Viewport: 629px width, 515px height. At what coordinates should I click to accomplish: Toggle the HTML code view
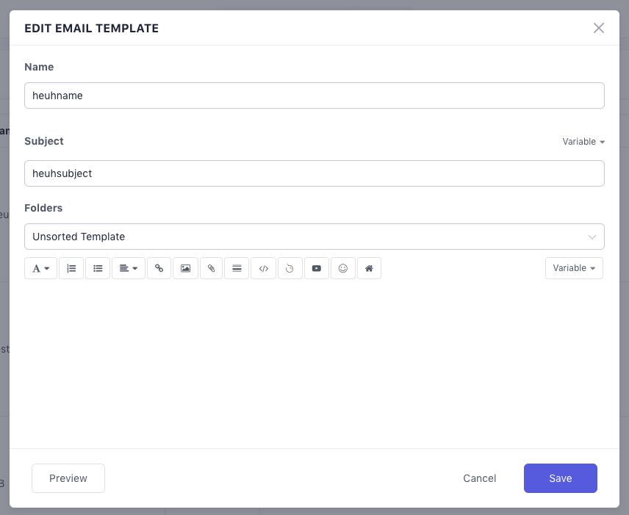pyautogui.click(x=264, y=268)
